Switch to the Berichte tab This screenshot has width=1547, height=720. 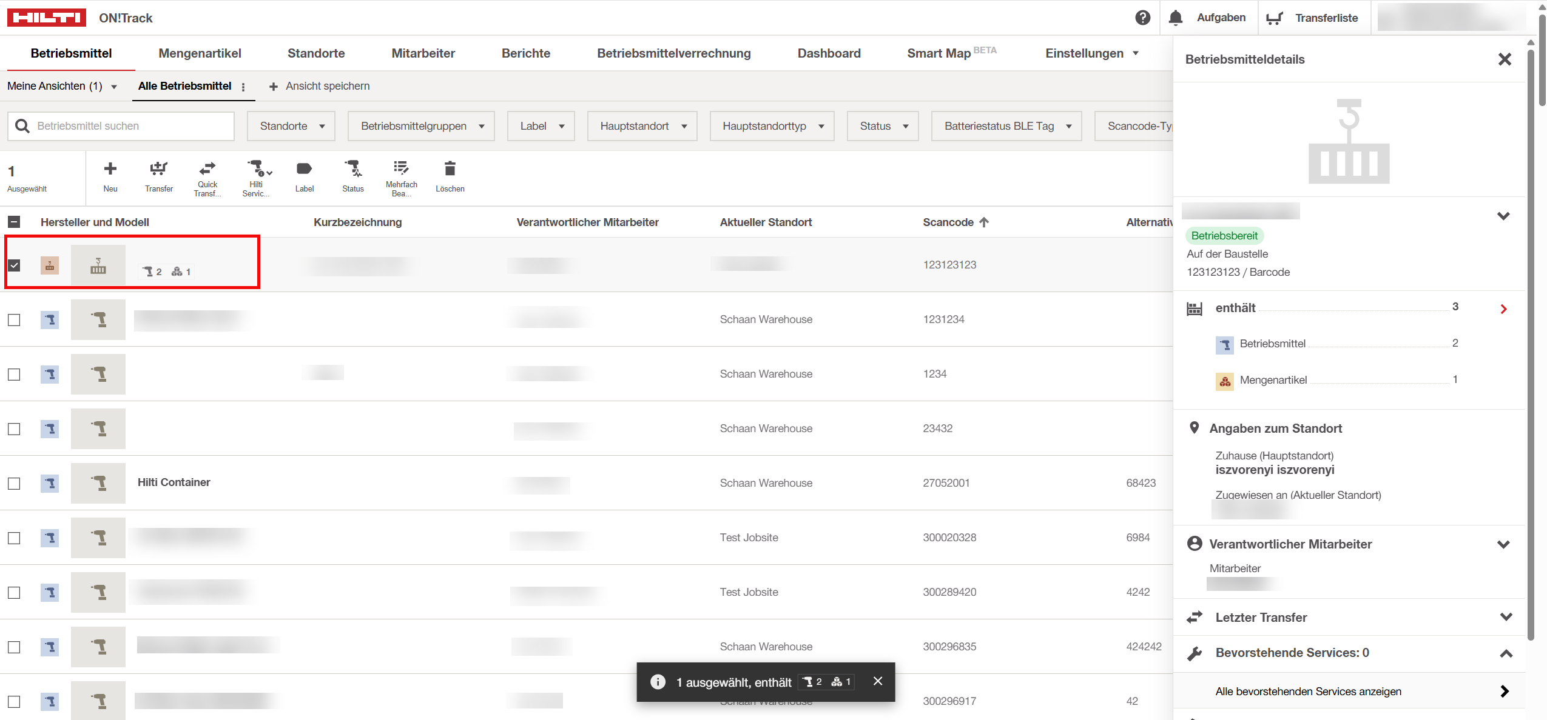pos(526,53)
